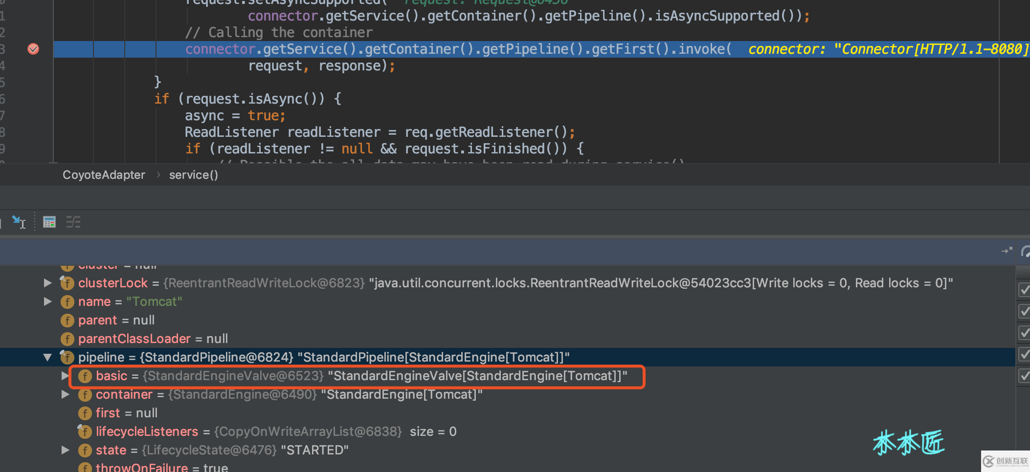
Task: Select service() in the breadcrumb bar
Action: 194,175
